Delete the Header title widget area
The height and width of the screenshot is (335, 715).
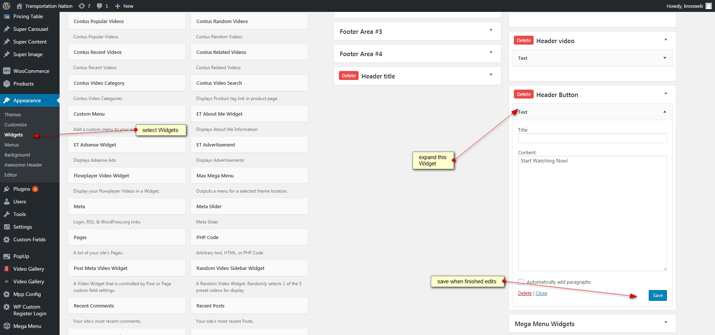pos(349,76)
